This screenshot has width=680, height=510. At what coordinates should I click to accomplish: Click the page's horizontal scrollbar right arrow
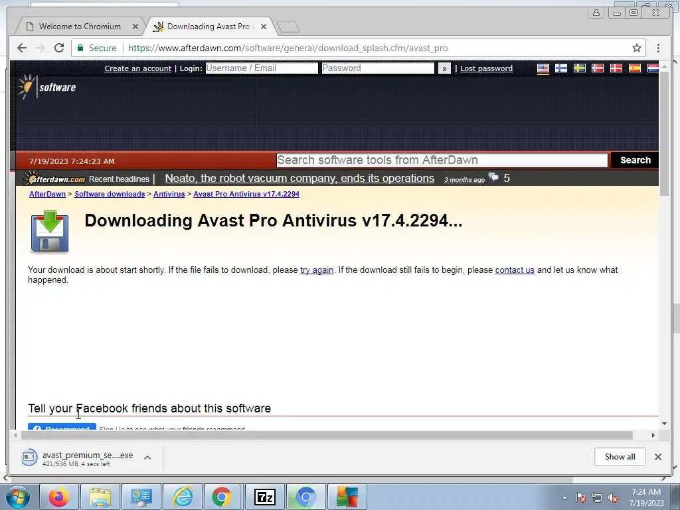point(653,435)
